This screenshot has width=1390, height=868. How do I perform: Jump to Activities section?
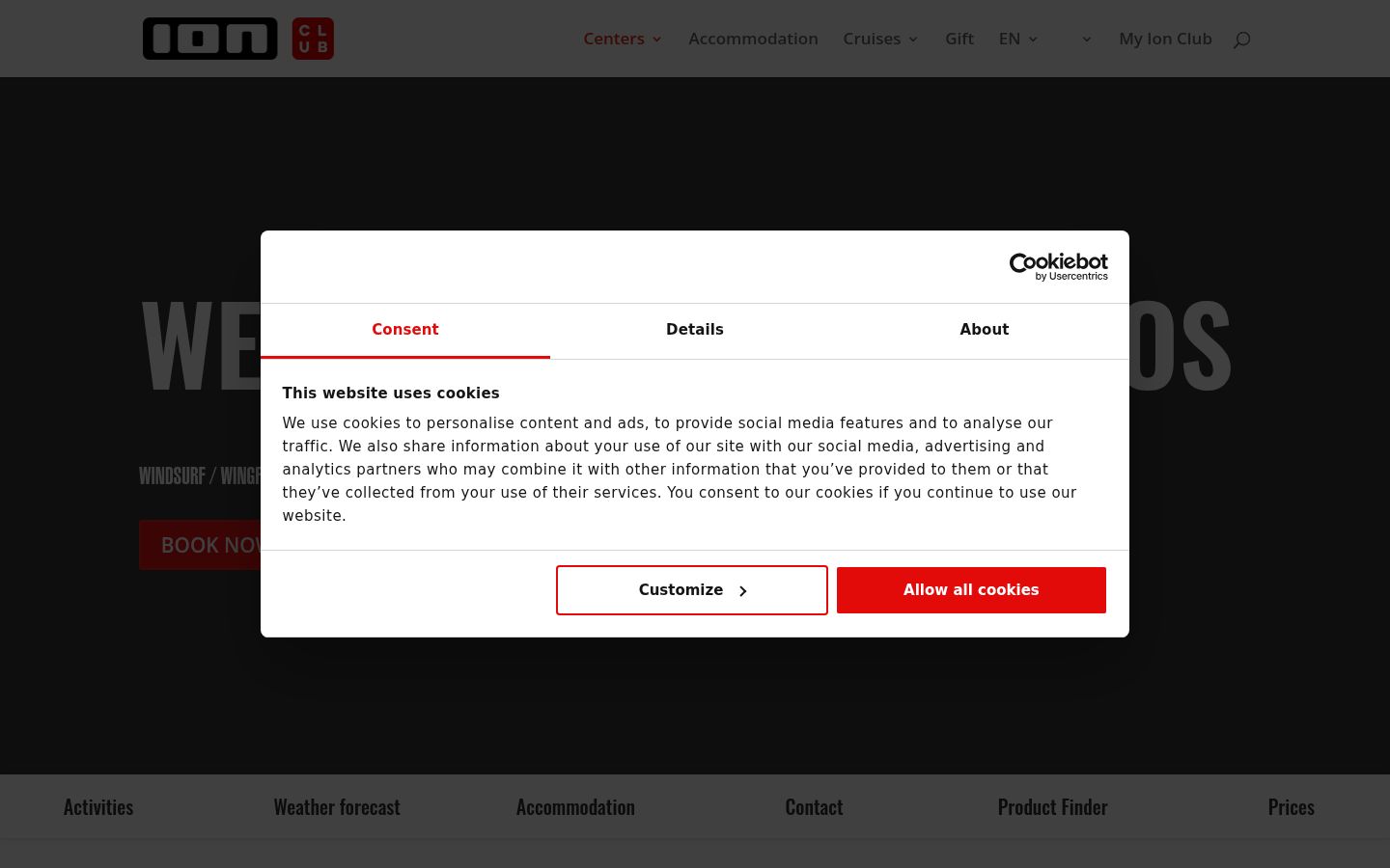tap(98, 807)
